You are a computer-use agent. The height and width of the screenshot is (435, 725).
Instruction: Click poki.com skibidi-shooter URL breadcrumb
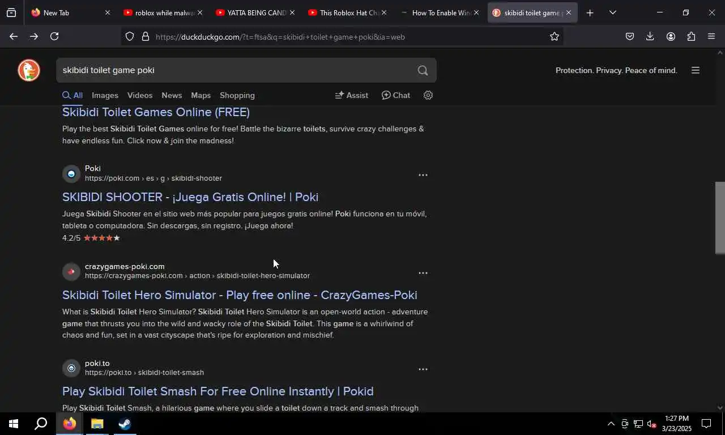point(153,178)
